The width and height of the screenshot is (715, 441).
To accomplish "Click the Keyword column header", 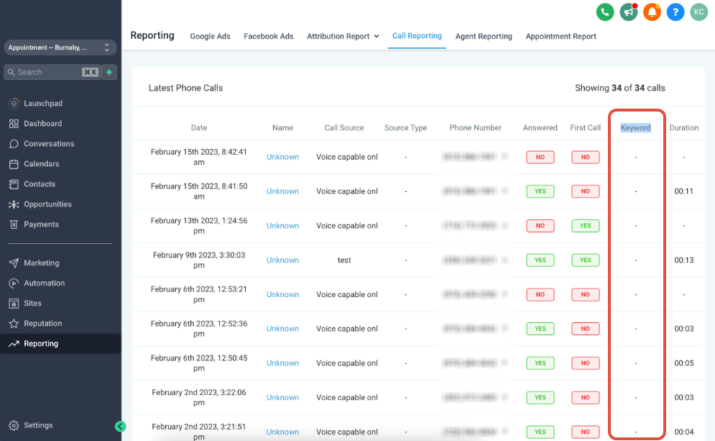I will [636, 128].
